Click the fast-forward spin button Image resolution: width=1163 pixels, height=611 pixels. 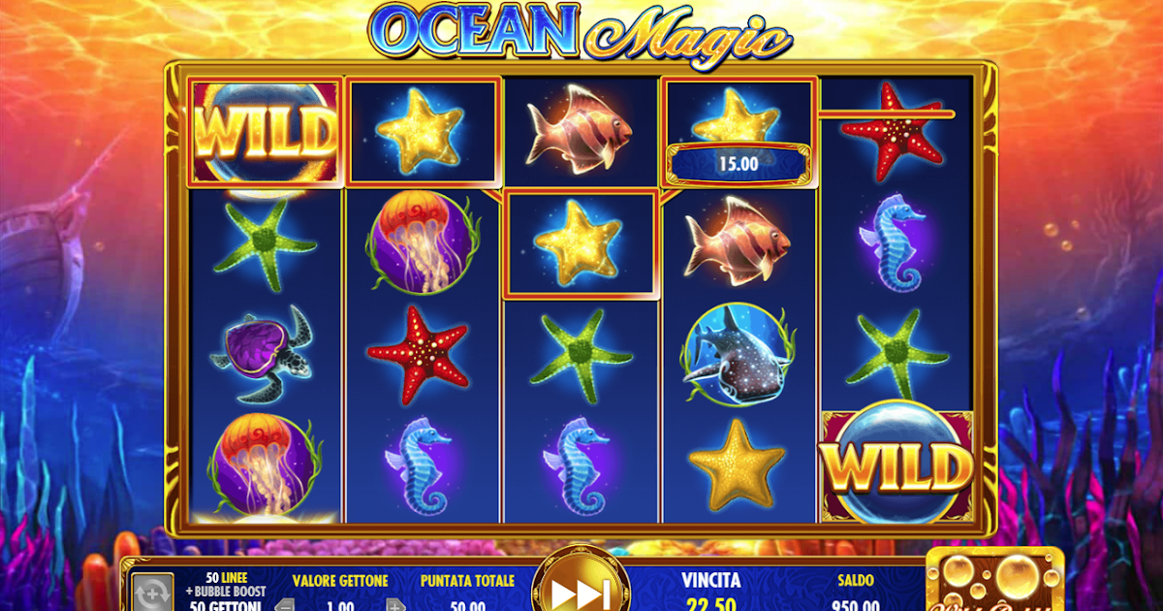pos(581,585)
